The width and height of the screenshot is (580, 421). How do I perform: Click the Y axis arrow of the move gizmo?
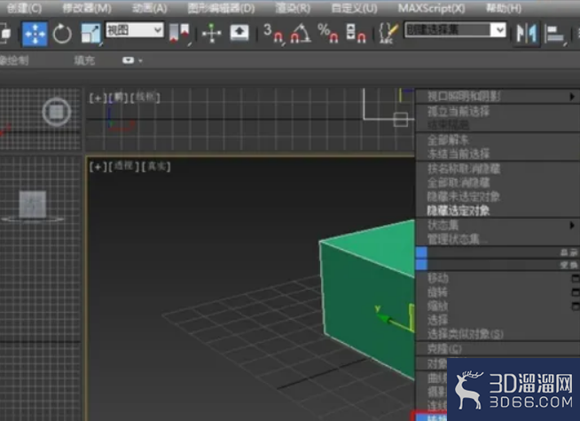387,318
